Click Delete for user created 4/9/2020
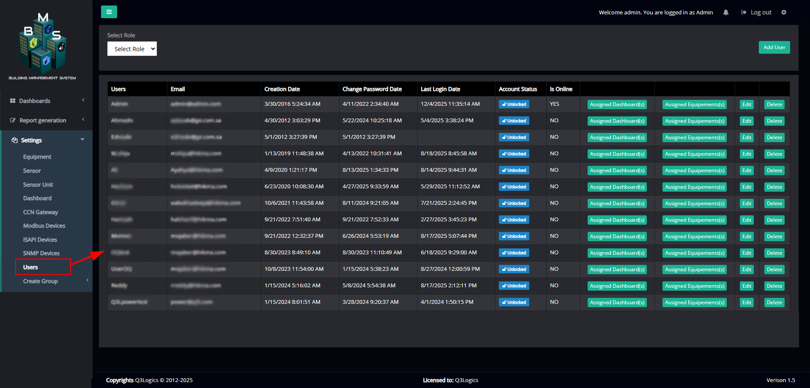Viewport: 810px width, 388px height. pos(774,171)
